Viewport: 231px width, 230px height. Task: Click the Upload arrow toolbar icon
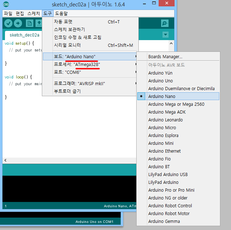(x=18, y=23)
